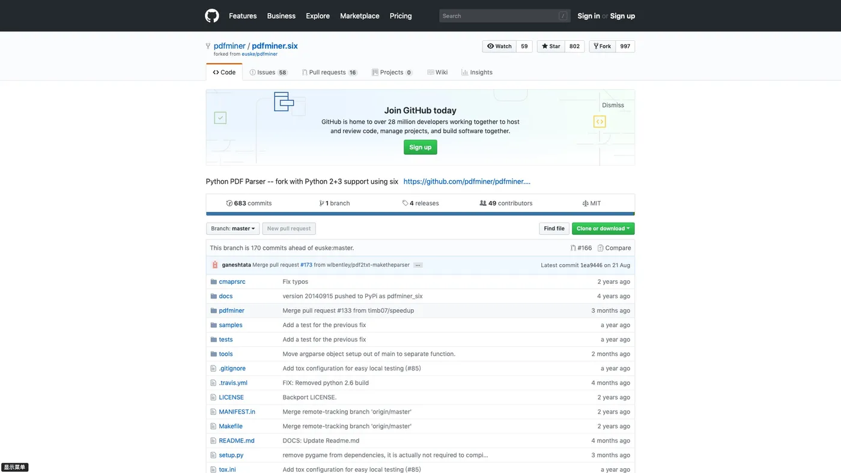Click the .gitignore file icon
841x473 pixels.
click(x=213, y=368)
